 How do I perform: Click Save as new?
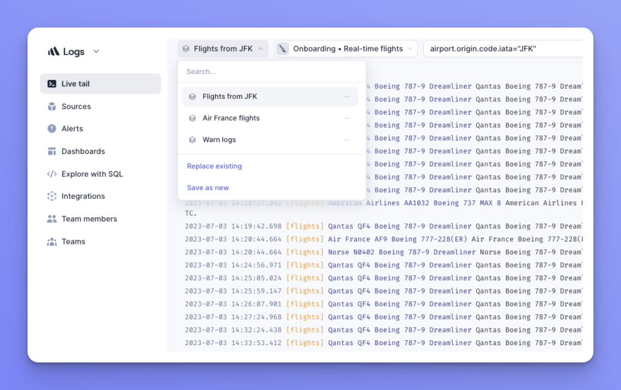(x=207, y=187)
